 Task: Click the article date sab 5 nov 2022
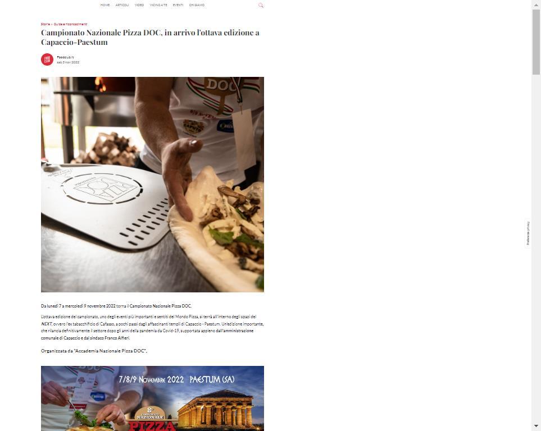(68, 62)
